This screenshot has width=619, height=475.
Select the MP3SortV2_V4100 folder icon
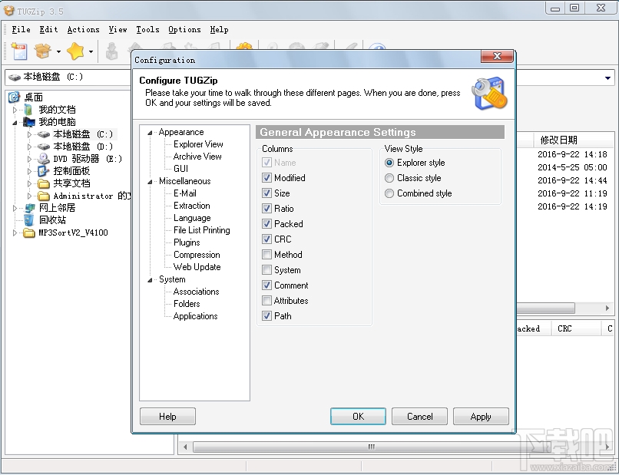(x=29, y=233)
